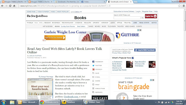Open the HOME PAGE nav tab
Viewport: 186px width, 105px height.
coord(31,12)
